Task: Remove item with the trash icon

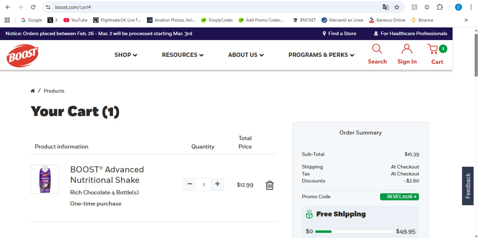Action: (x=270, y=185)
